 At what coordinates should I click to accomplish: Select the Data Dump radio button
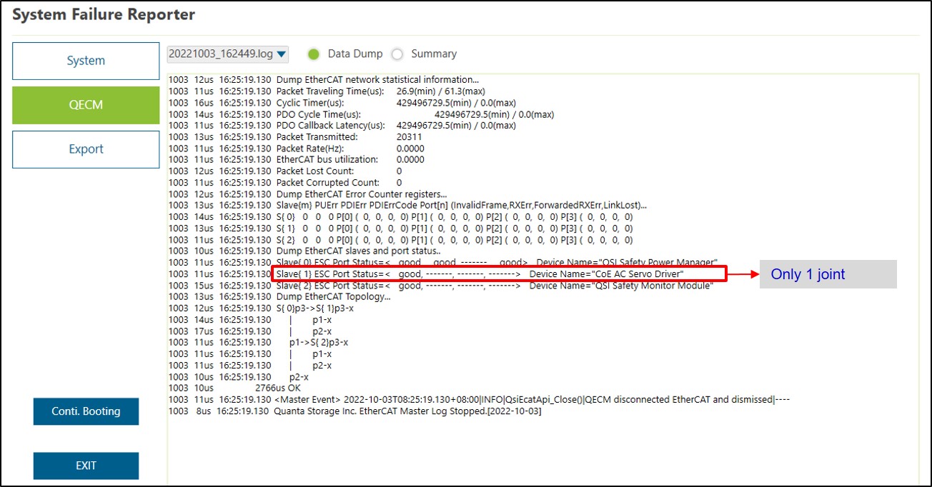click(x=313, y=54)
